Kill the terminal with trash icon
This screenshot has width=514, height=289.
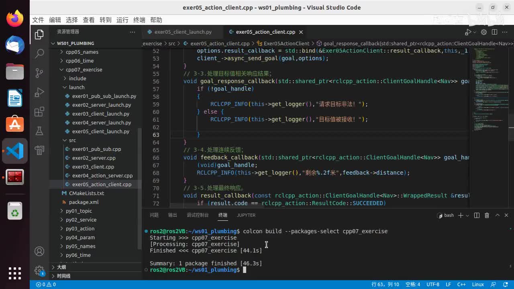pyautogui.click(x=487, y=216)
